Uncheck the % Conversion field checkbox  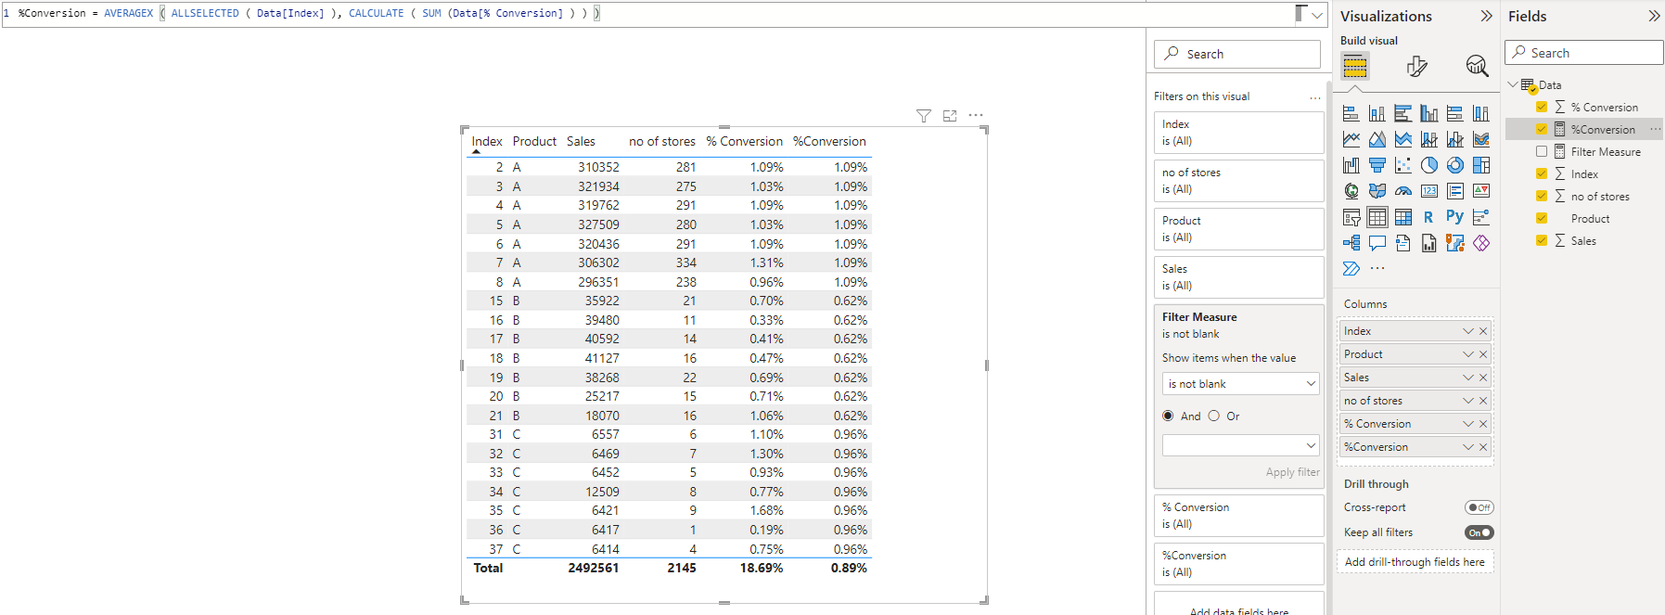[x=1542, y=107]
